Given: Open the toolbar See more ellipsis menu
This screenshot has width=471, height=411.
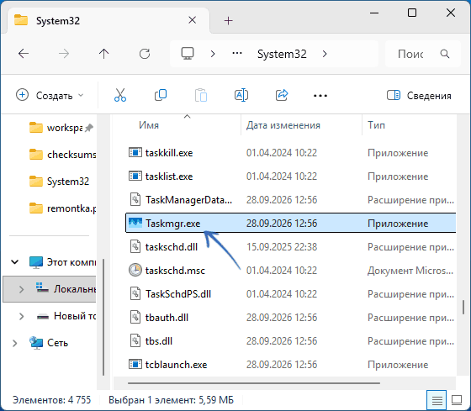Looking at the screenshot, I should point(320,96).
